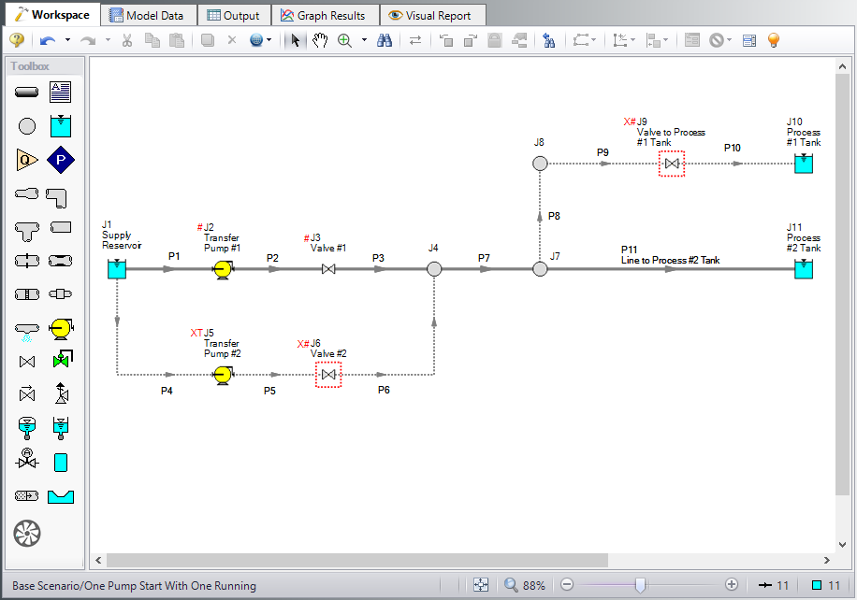Activate the selection arrow pointer tool
The image size is (857, 600).
point(296,40)
